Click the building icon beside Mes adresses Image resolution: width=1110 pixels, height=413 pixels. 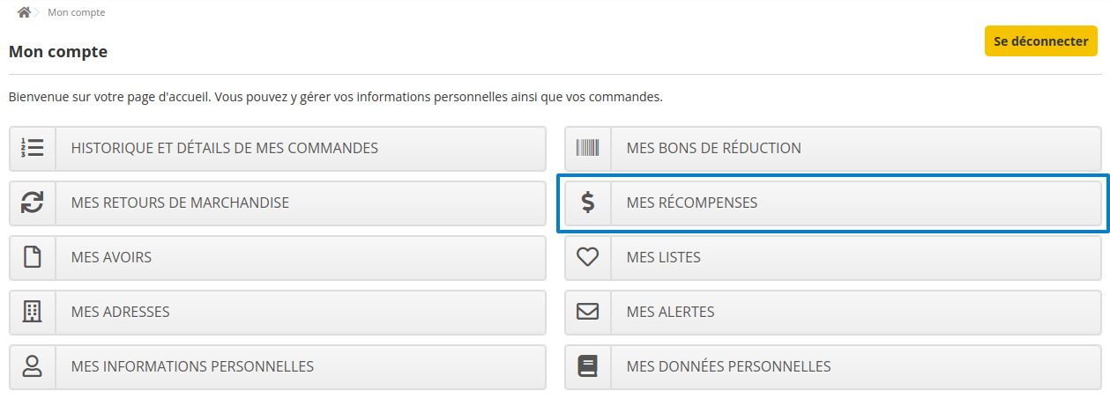pyautogui.click(x=33, y=312)
